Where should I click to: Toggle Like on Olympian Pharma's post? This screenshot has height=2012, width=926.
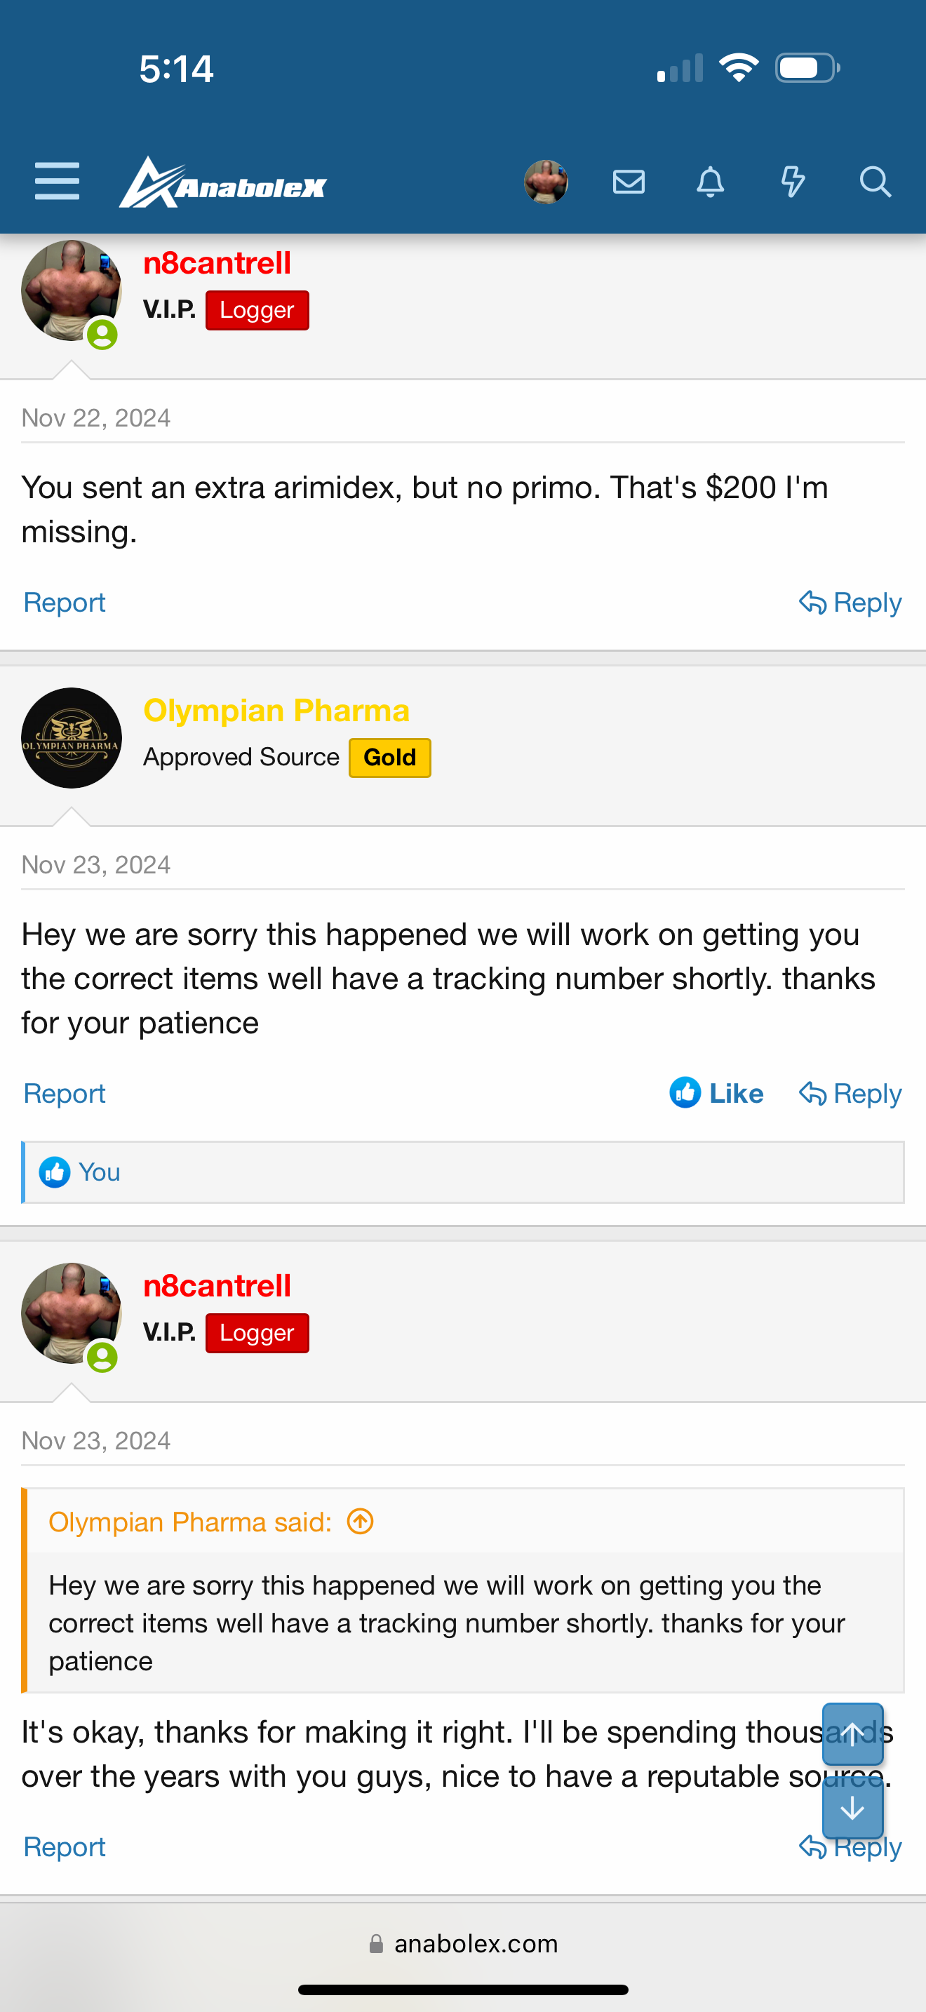click(717, 1093)
